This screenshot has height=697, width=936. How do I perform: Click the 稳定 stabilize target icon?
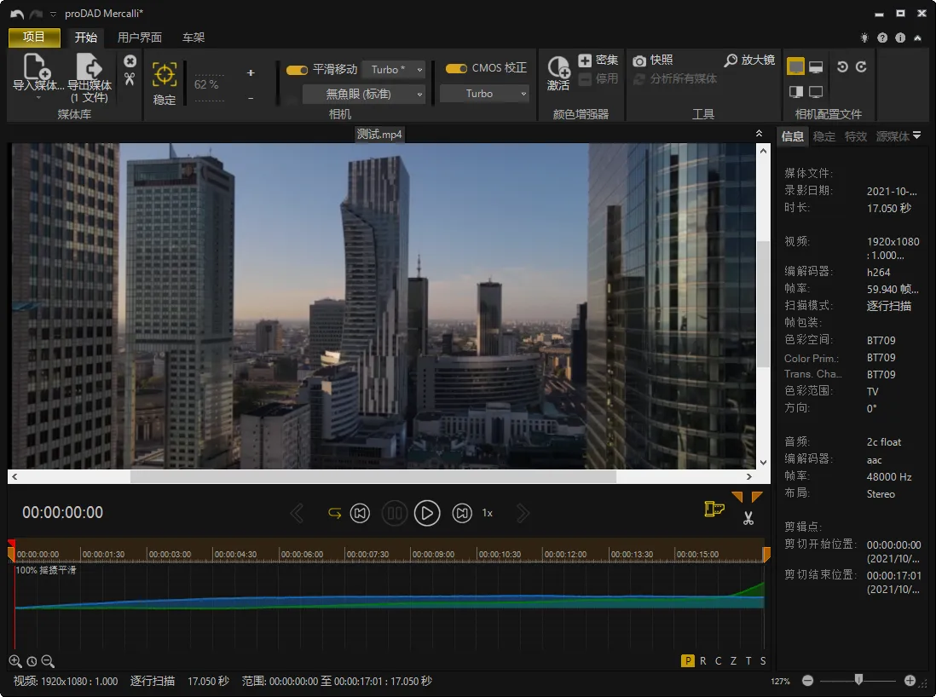[x=165, y=74]
